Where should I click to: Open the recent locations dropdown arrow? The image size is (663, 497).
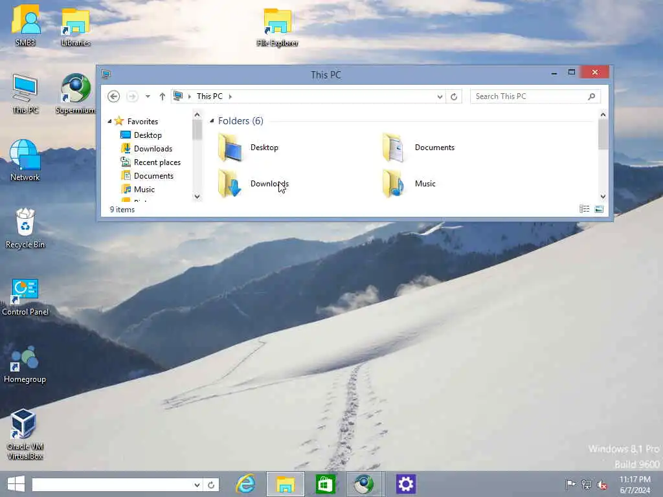coord(148,96)
